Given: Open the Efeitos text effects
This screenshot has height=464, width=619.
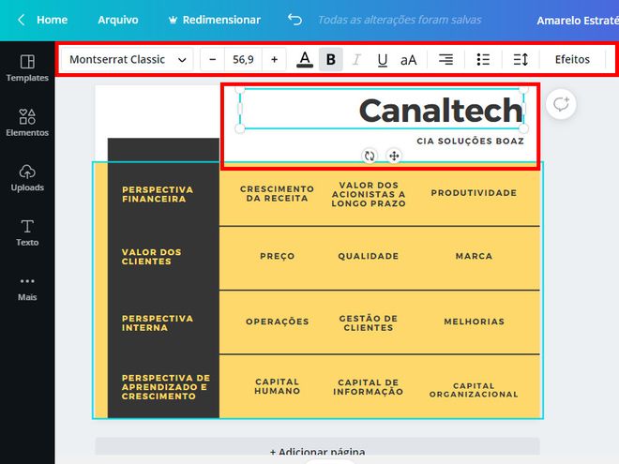Looking at the screenshot, I should coord(572,60).
